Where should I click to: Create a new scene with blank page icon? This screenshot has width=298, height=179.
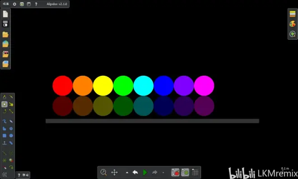point(5,14)
